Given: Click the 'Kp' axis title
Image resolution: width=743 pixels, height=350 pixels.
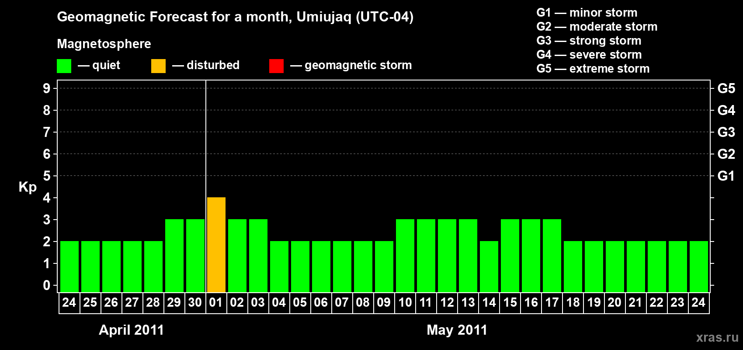Looking at the screenshot, I should 28,187.
